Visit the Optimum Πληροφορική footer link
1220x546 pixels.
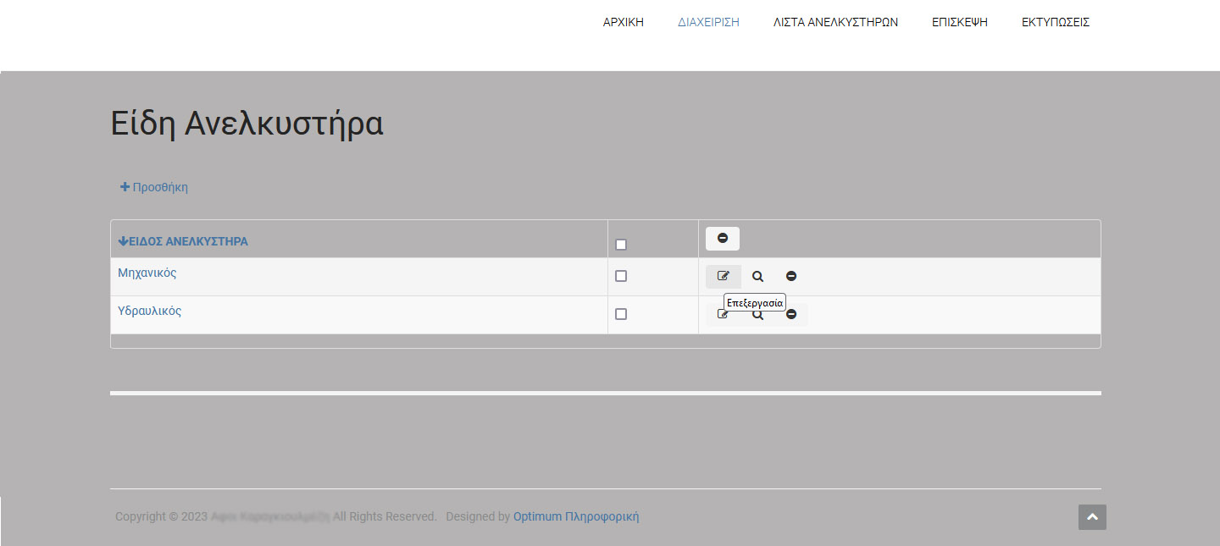[576, 516]
